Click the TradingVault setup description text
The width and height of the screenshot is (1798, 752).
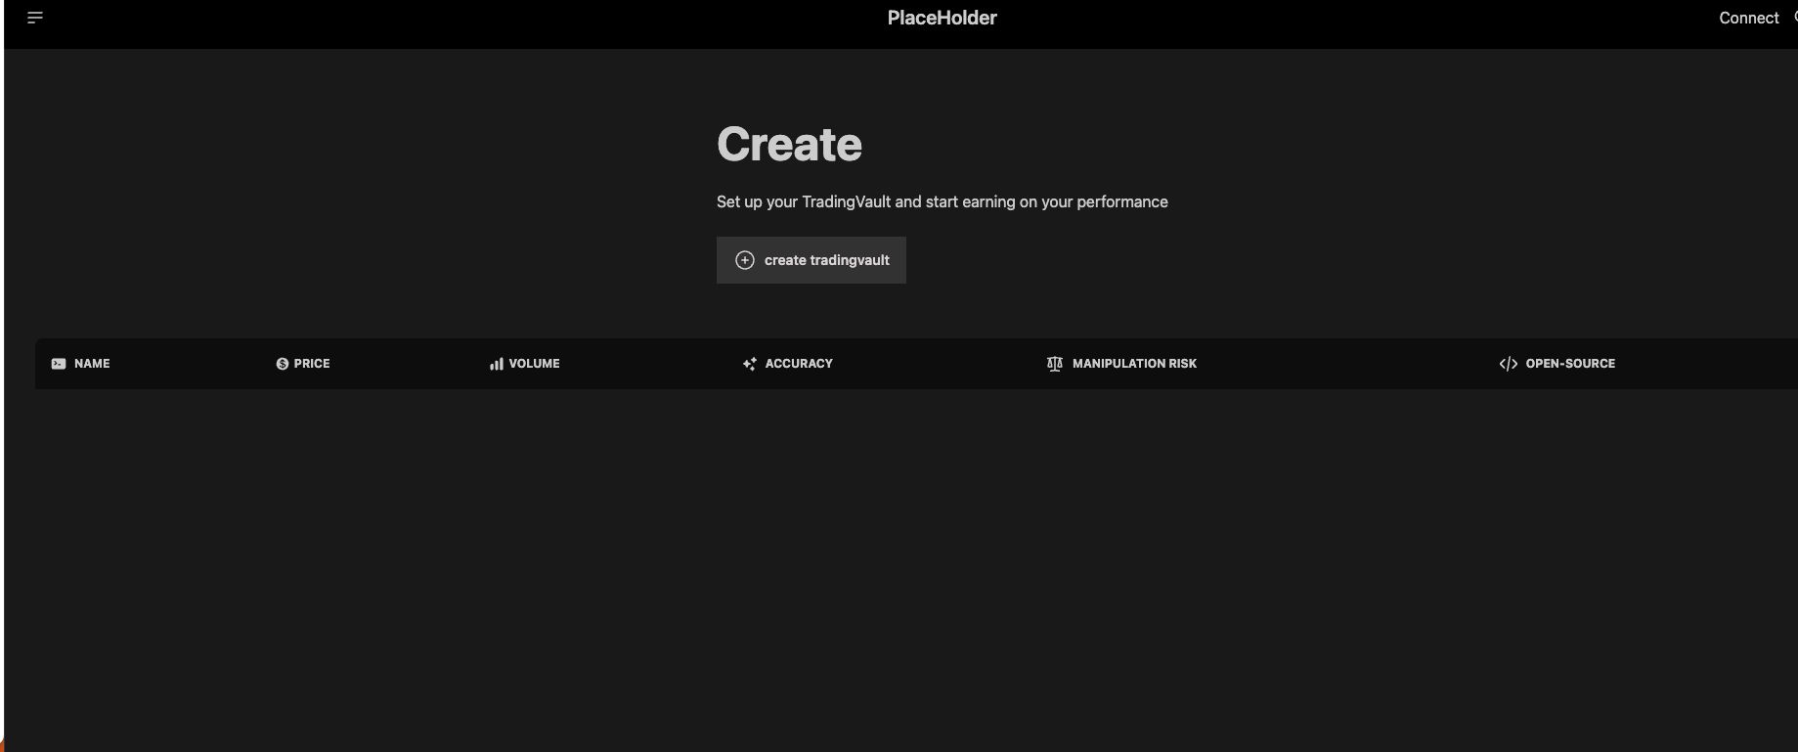point(943,201)
